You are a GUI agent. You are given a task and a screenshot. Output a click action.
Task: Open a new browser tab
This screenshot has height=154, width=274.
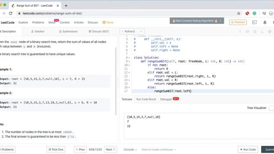(x=66, y=6)
